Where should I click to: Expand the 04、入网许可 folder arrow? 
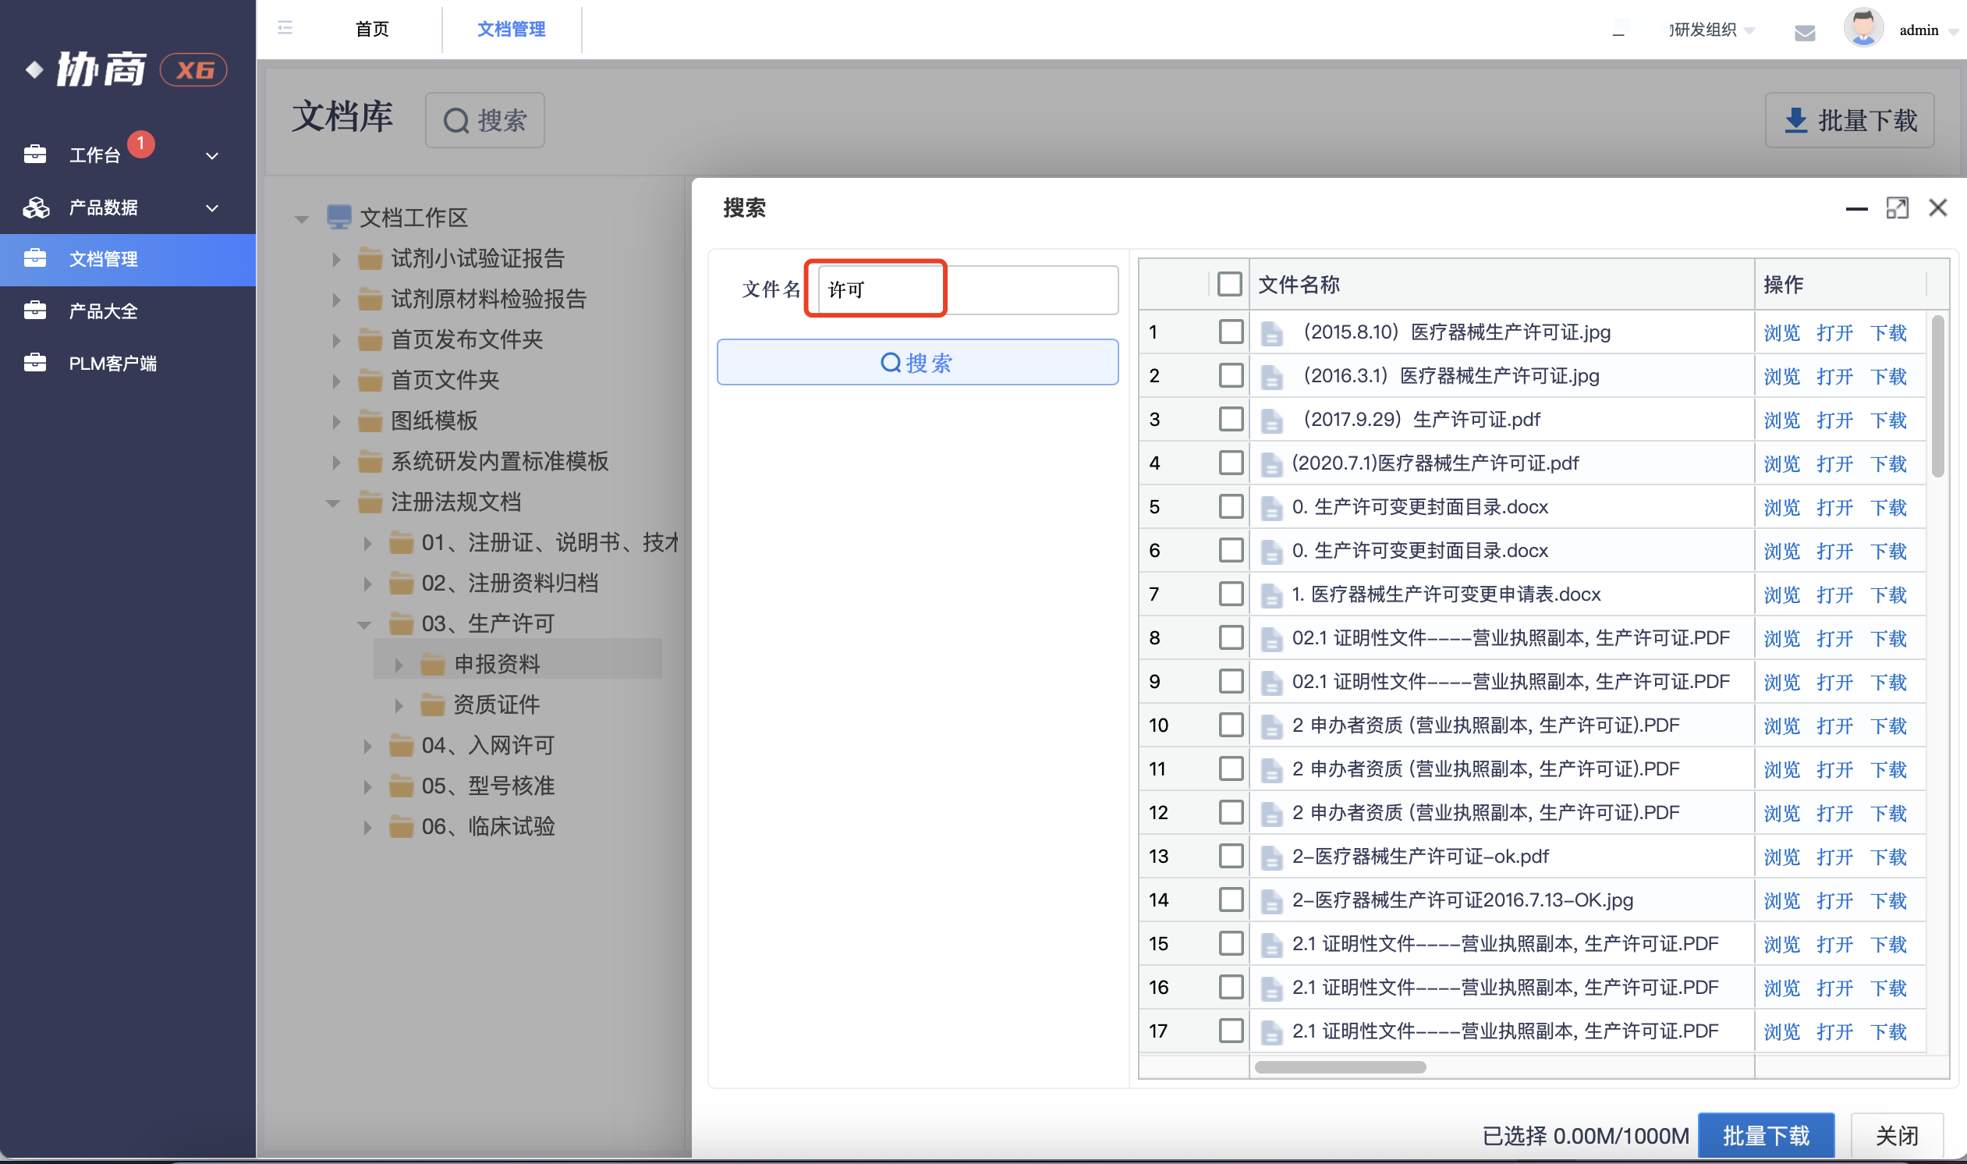367,746
